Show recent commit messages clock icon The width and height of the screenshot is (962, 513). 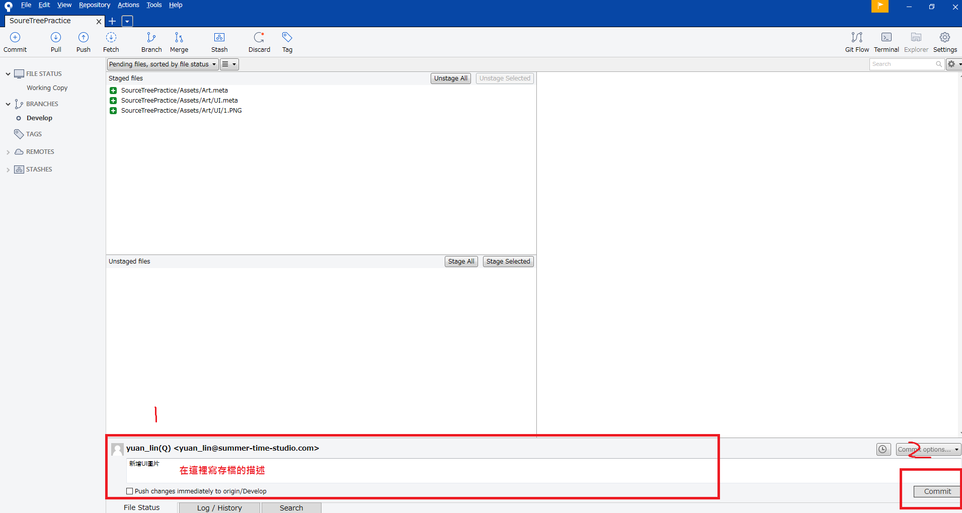coord(884,450)
